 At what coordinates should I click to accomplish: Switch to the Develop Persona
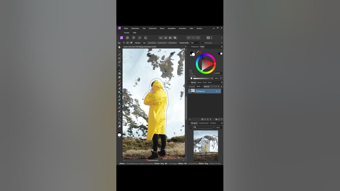(133, 38)
